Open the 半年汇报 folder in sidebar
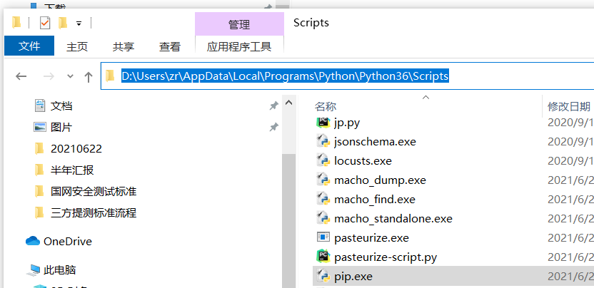The height and width of the screenshot is (288, 594). (x=72, y=170)
